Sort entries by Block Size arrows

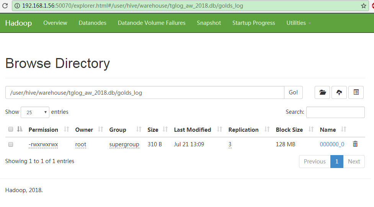point(311,129)
